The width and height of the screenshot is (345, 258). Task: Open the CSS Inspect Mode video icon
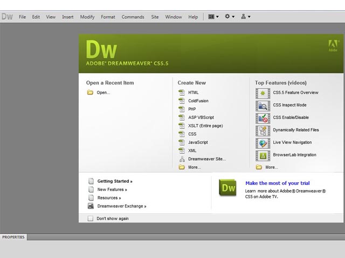pos(263,105)
